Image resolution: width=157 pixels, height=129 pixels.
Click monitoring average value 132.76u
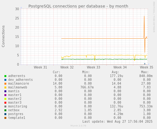pos(117,106)
